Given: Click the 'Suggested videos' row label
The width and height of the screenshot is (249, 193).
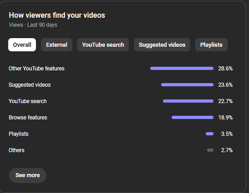Looking at the screenshot, I should pyautogui.click(x=30, y=85).
